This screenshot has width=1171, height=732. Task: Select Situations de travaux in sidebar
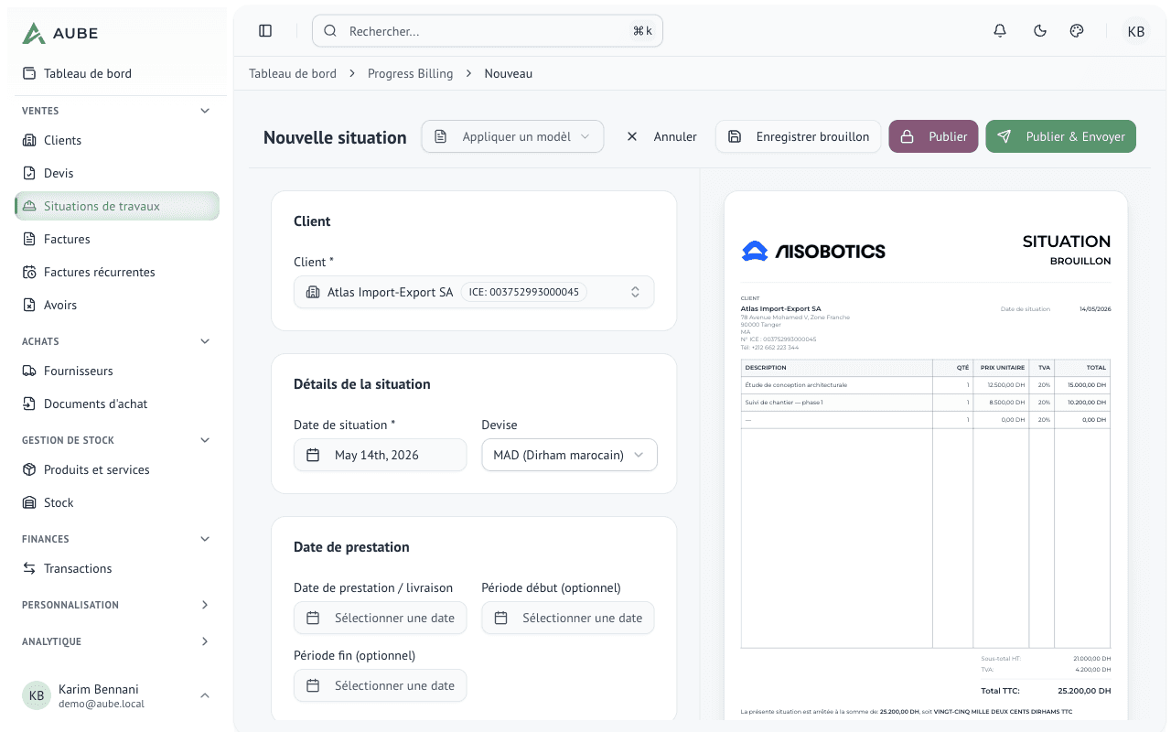(x=117, y=206)
